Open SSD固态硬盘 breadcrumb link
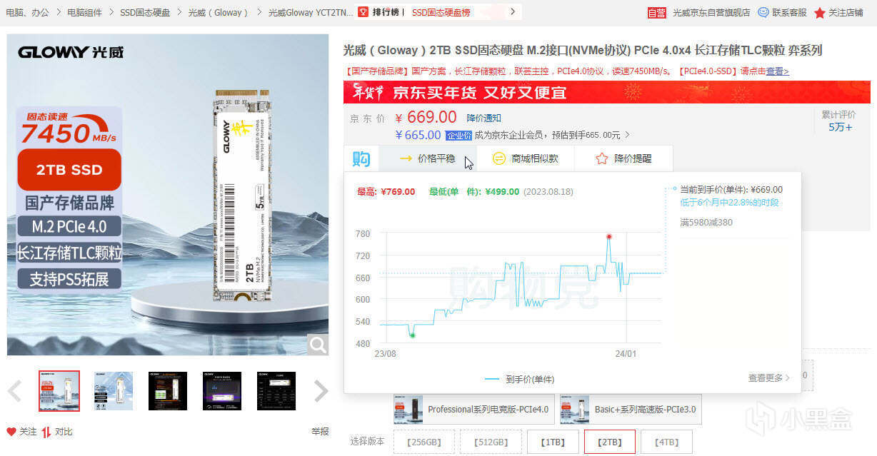This screenshot has height=456, width=877. [145, 12]
